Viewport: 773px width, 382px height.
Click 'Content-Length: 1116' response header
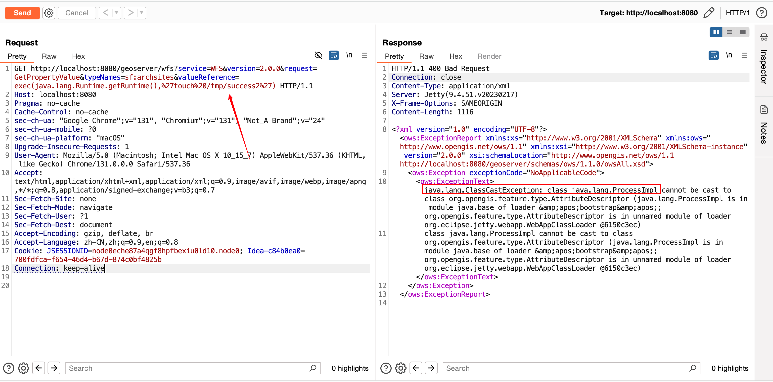pyautogui.click(x=433, y=112)
